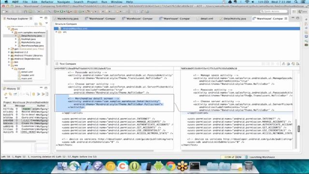Screen dimensions: 309x174
Task: Click the Refresh icon in History toolbar
Action: click(5, 94)
